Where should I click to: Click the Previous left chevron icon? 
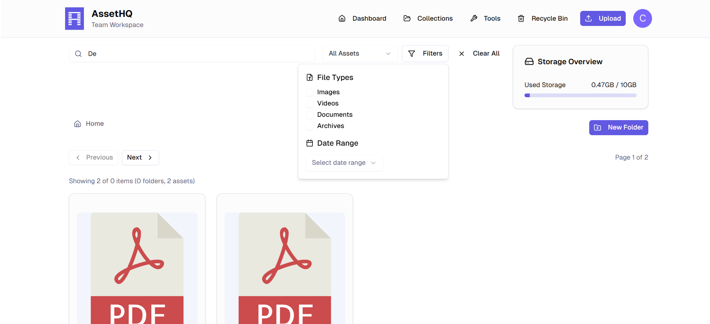(x=78, y=158)
